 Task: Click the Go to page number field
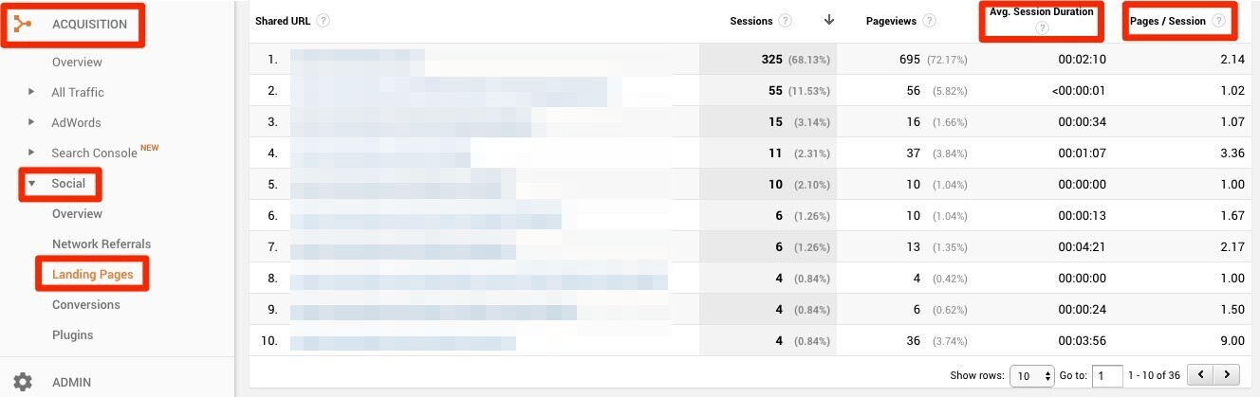click(1107, 375)
